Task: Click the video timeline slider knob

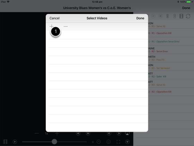Action: (54, 142)
